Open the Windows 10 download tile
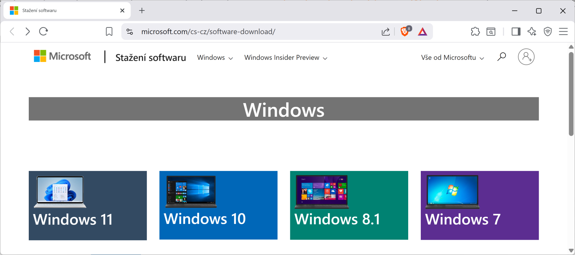 click(218, 205)
